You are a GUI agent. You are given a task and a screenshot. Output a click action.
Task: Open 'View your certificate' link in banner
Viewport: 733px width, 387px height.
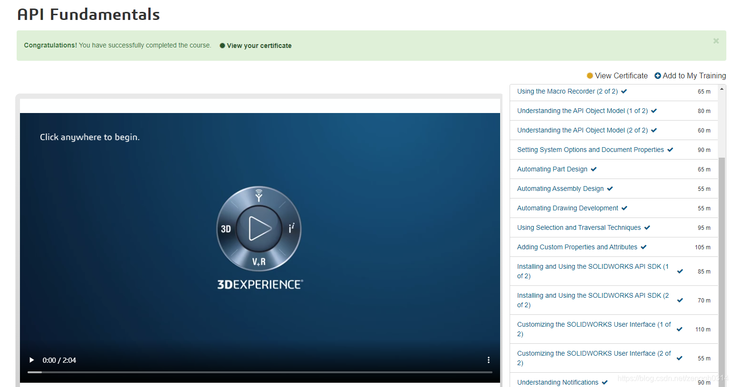(255, 46)
